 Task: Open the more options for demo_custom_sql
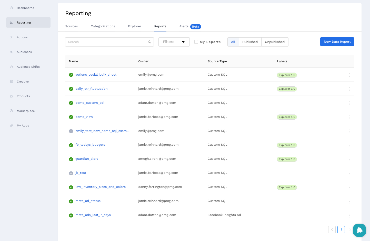pyautogui.click(x=350, y=103)
